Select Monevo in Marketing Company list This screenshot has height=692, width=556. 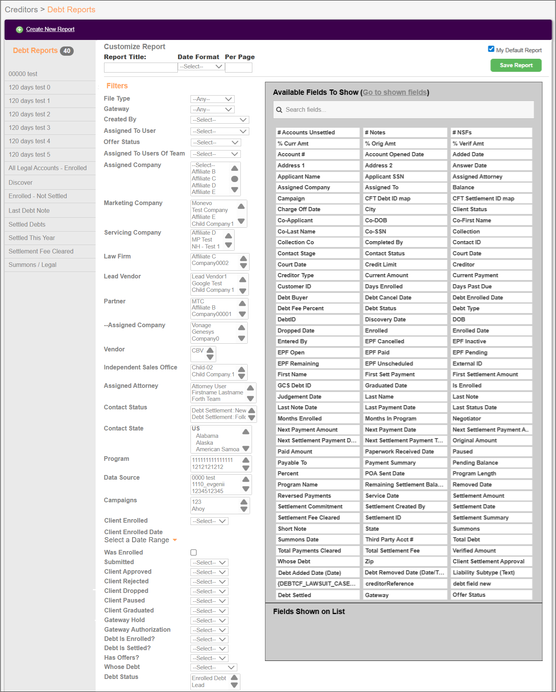202,204
